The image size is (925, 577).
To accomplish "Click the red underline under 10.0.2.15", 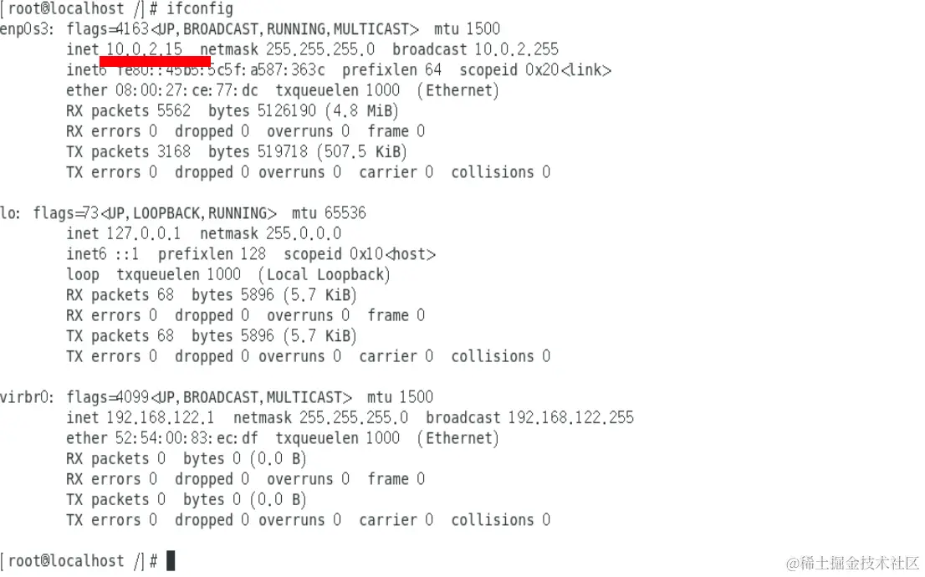I will [156, 61].
